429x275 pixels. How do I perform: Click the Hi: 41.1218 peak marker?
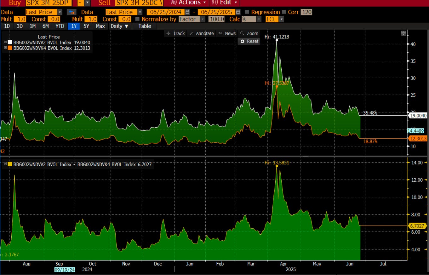tap(277, 40)
